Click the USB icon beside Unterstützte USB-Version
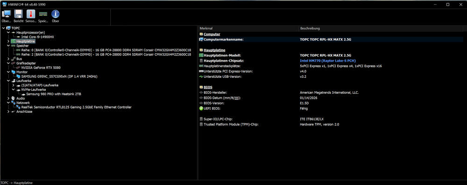The width and height of the screenshot is (467, 185). click(201, 77)
